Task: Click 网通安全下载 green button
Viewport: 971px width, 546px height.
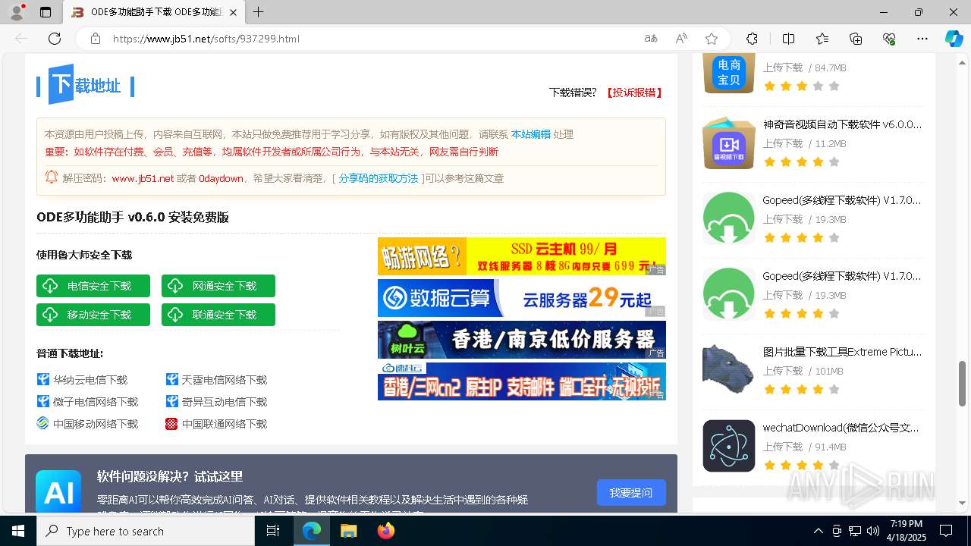Action: [x=218, y=286]
